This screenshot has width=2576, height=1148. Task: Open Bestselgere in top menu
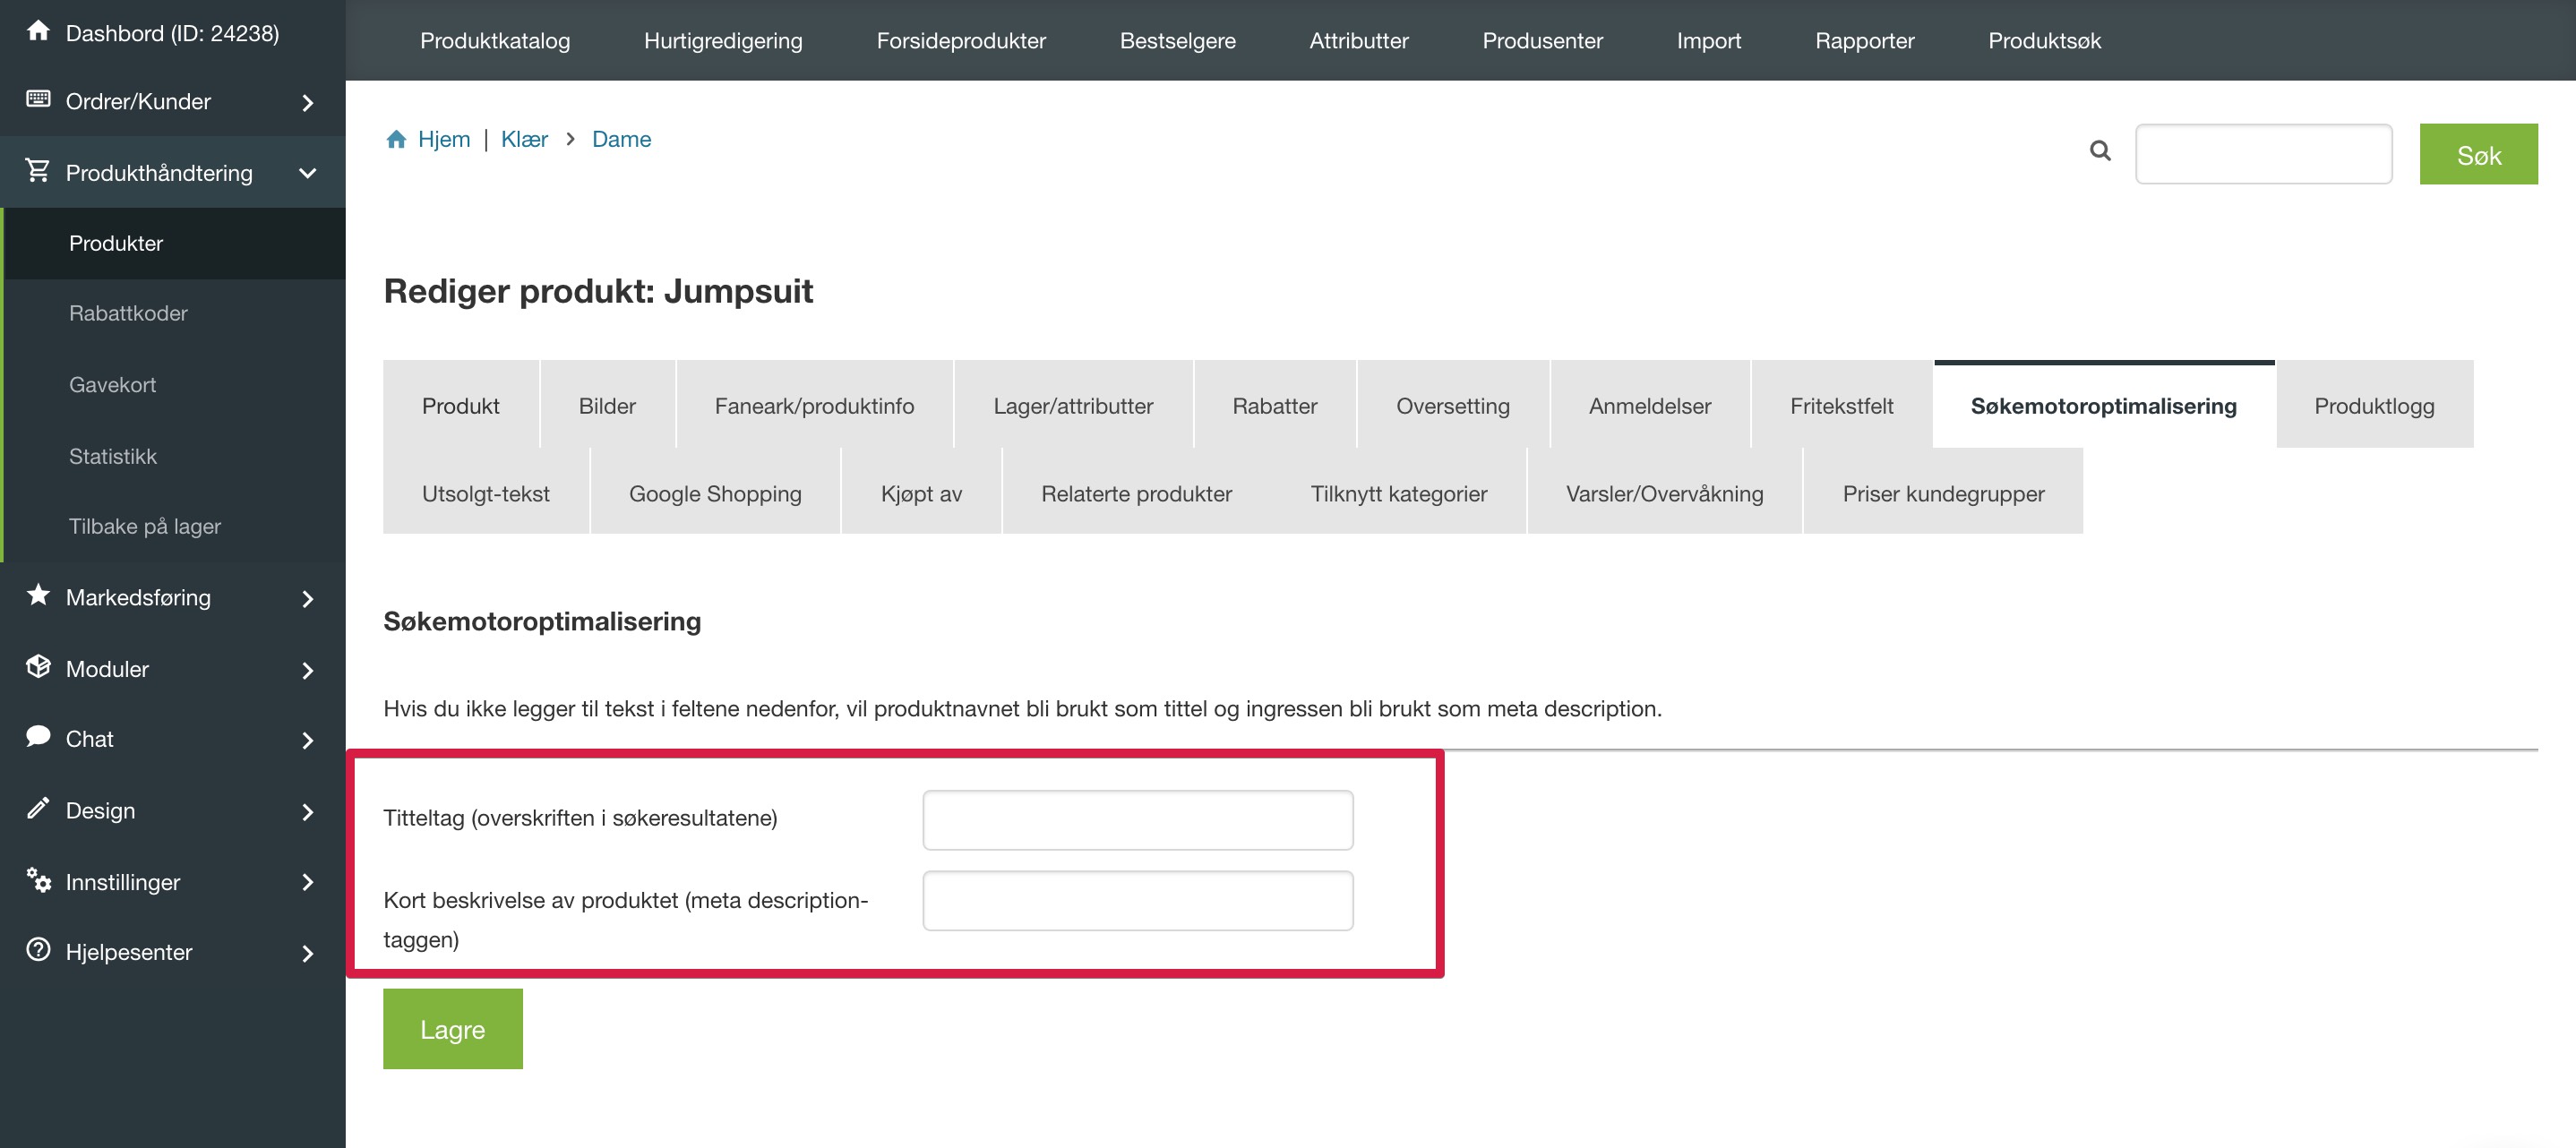click(1178, 41)
